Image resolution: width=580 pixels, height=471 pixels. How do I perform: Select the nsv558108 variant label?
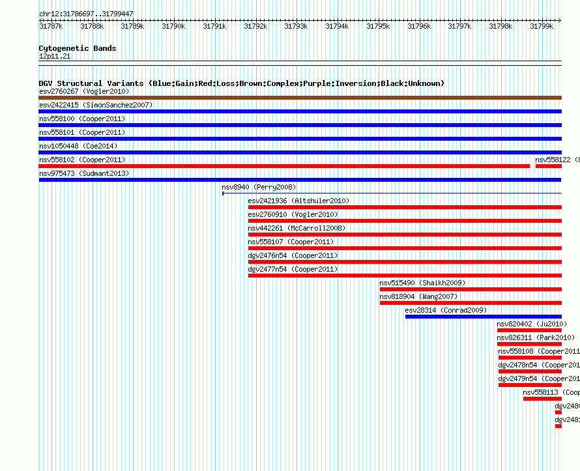[539, 351]
